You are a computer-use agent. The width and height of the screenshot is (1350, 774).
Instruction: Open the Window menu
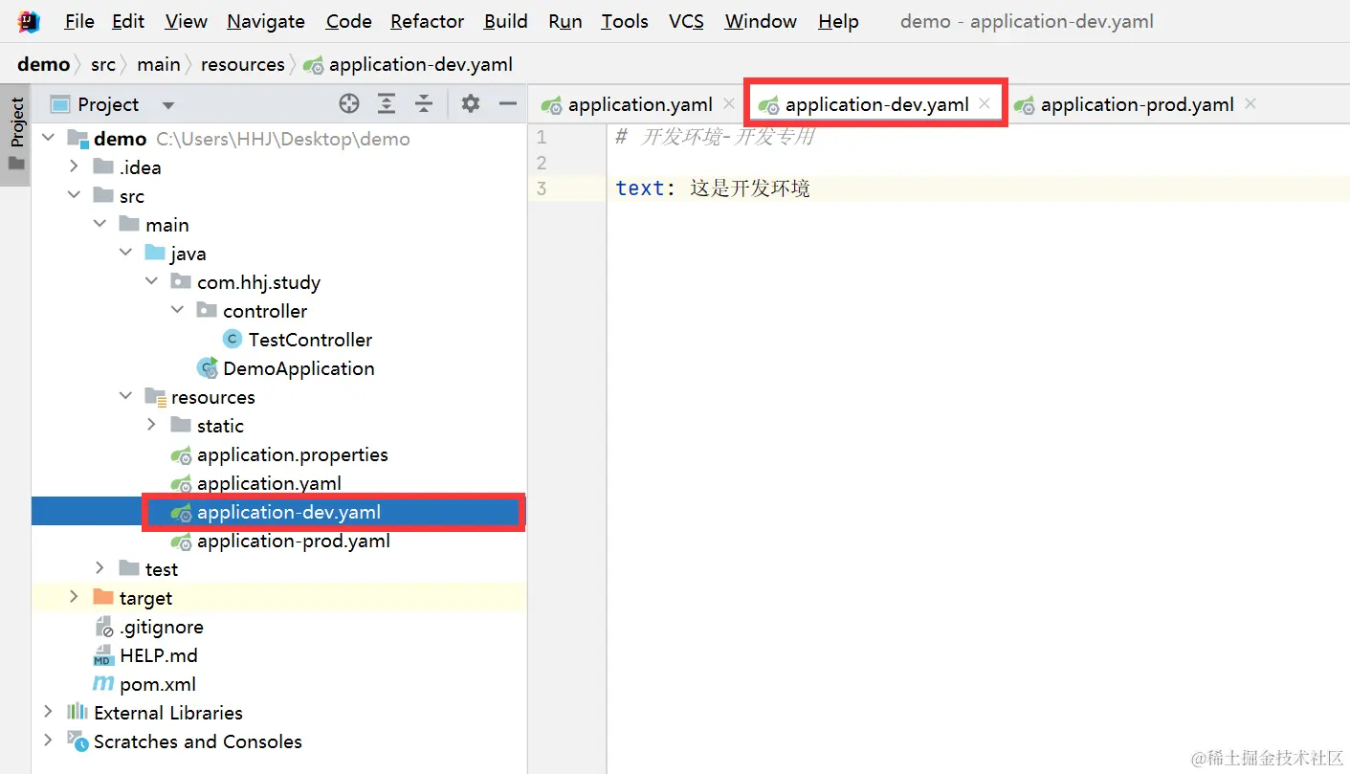pos(761,21)
